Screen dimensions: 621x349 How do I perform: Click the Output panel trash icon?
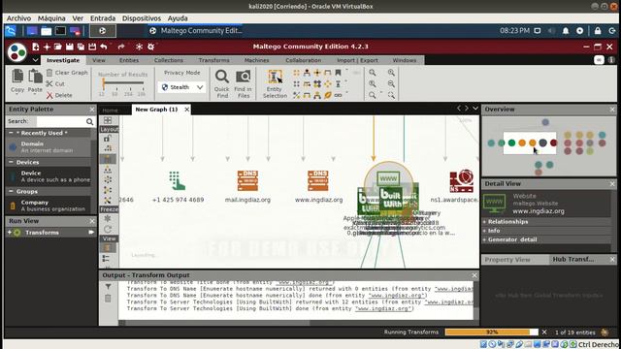[x=108, y=299]
